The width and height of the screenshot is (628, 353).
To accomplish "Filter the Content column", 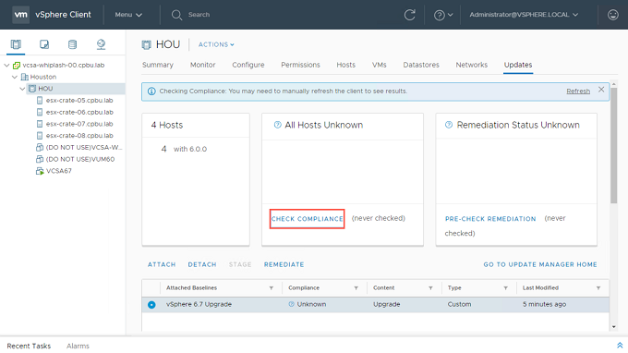I will (x=430, y=288).
